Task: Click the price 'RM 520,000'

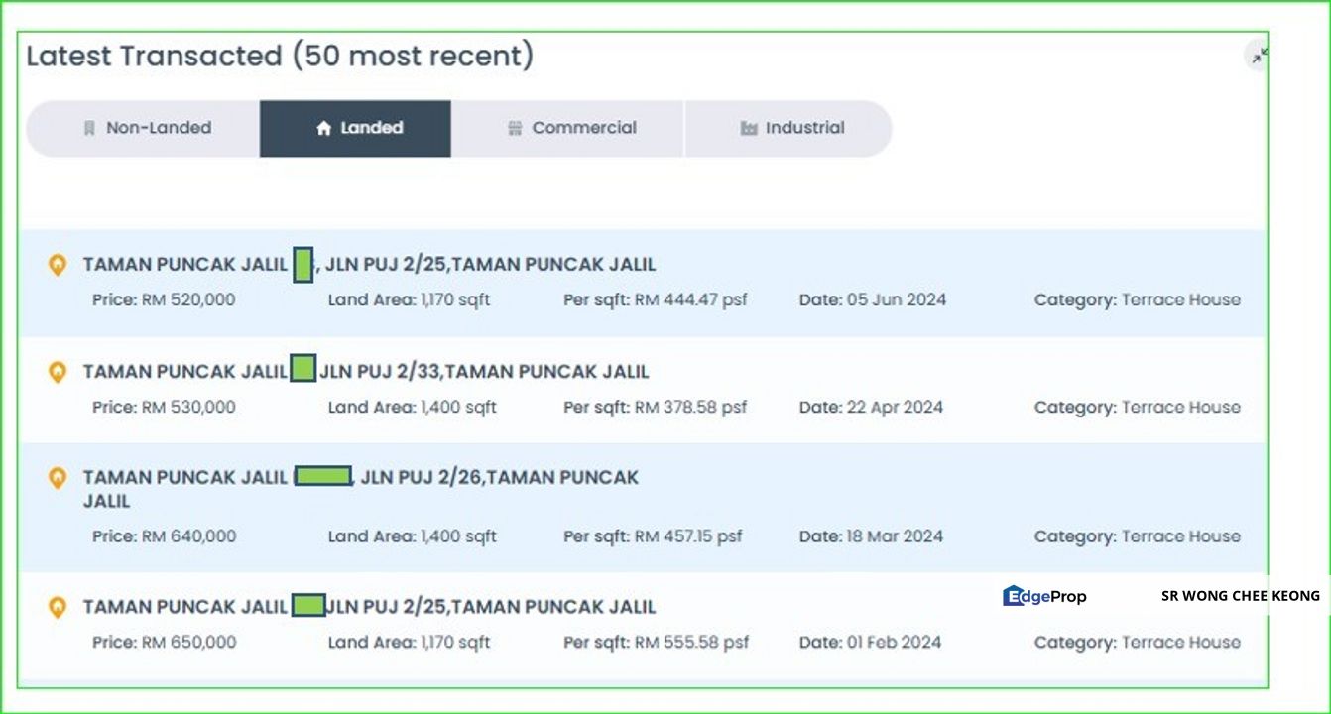Action: click(x=188, y=299)
